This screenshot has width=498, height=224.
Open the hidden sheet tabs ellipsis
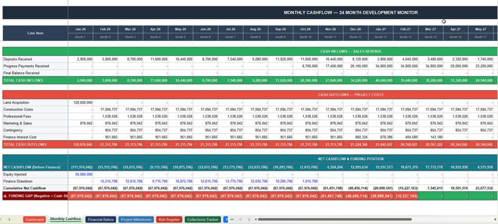point(232,219)
